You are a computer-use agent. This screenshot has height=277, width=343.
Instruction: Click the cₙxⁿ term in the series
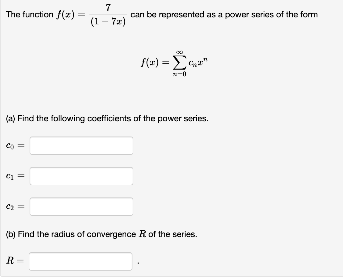(x=197, y=62)
